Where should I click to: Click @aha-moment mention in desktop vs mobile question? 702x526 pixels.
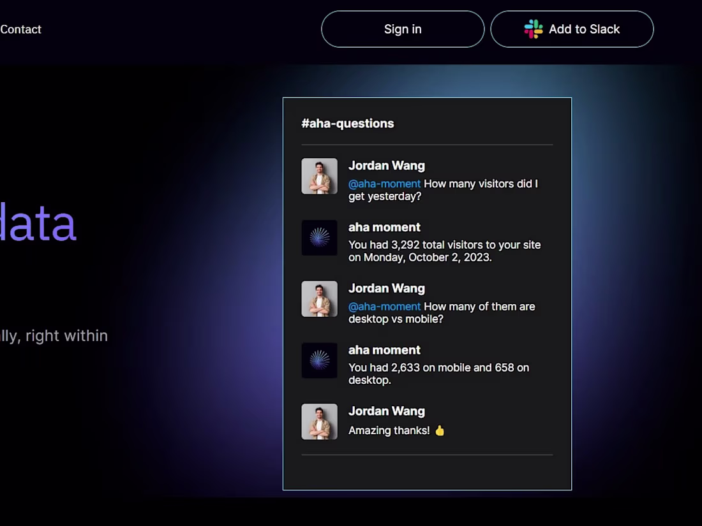click(384, 307)
